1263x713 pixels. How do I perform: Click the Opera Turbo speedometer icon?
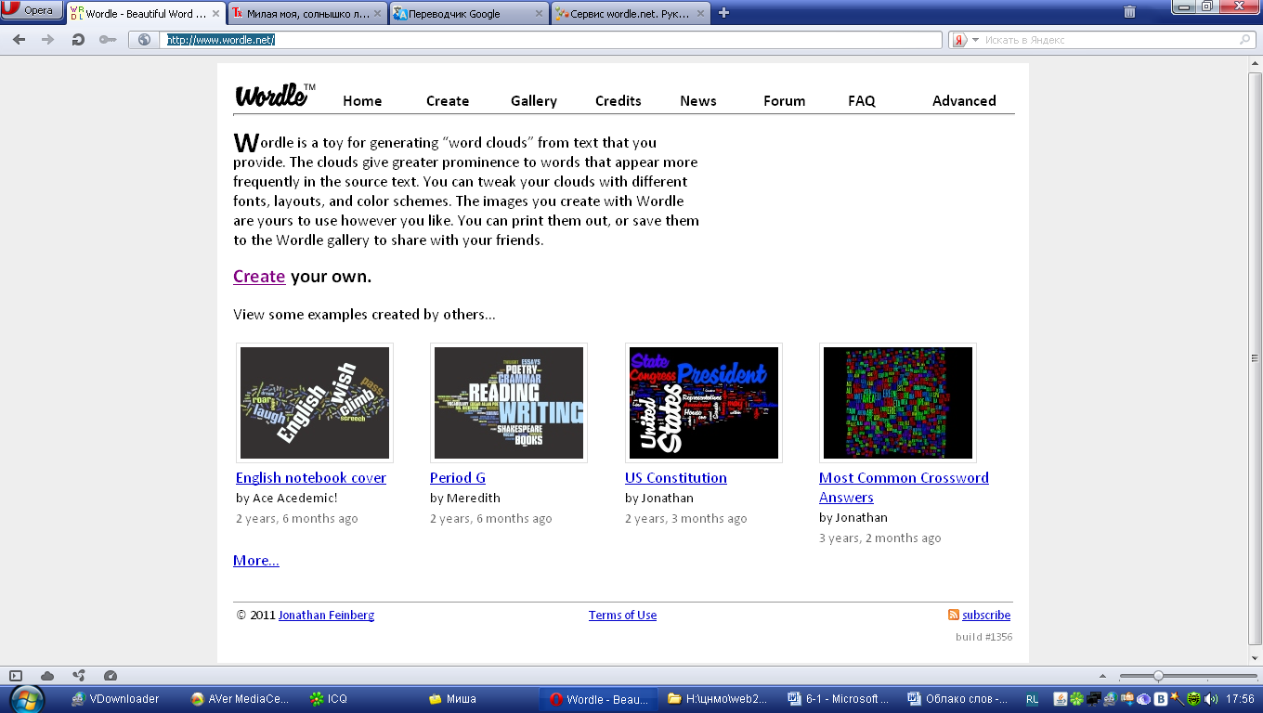pos(111,676)
